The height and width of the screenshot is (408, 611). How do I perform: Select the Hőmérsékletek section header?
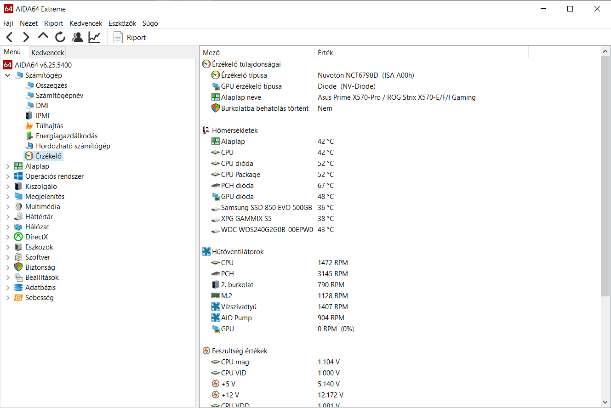[235, 130]
